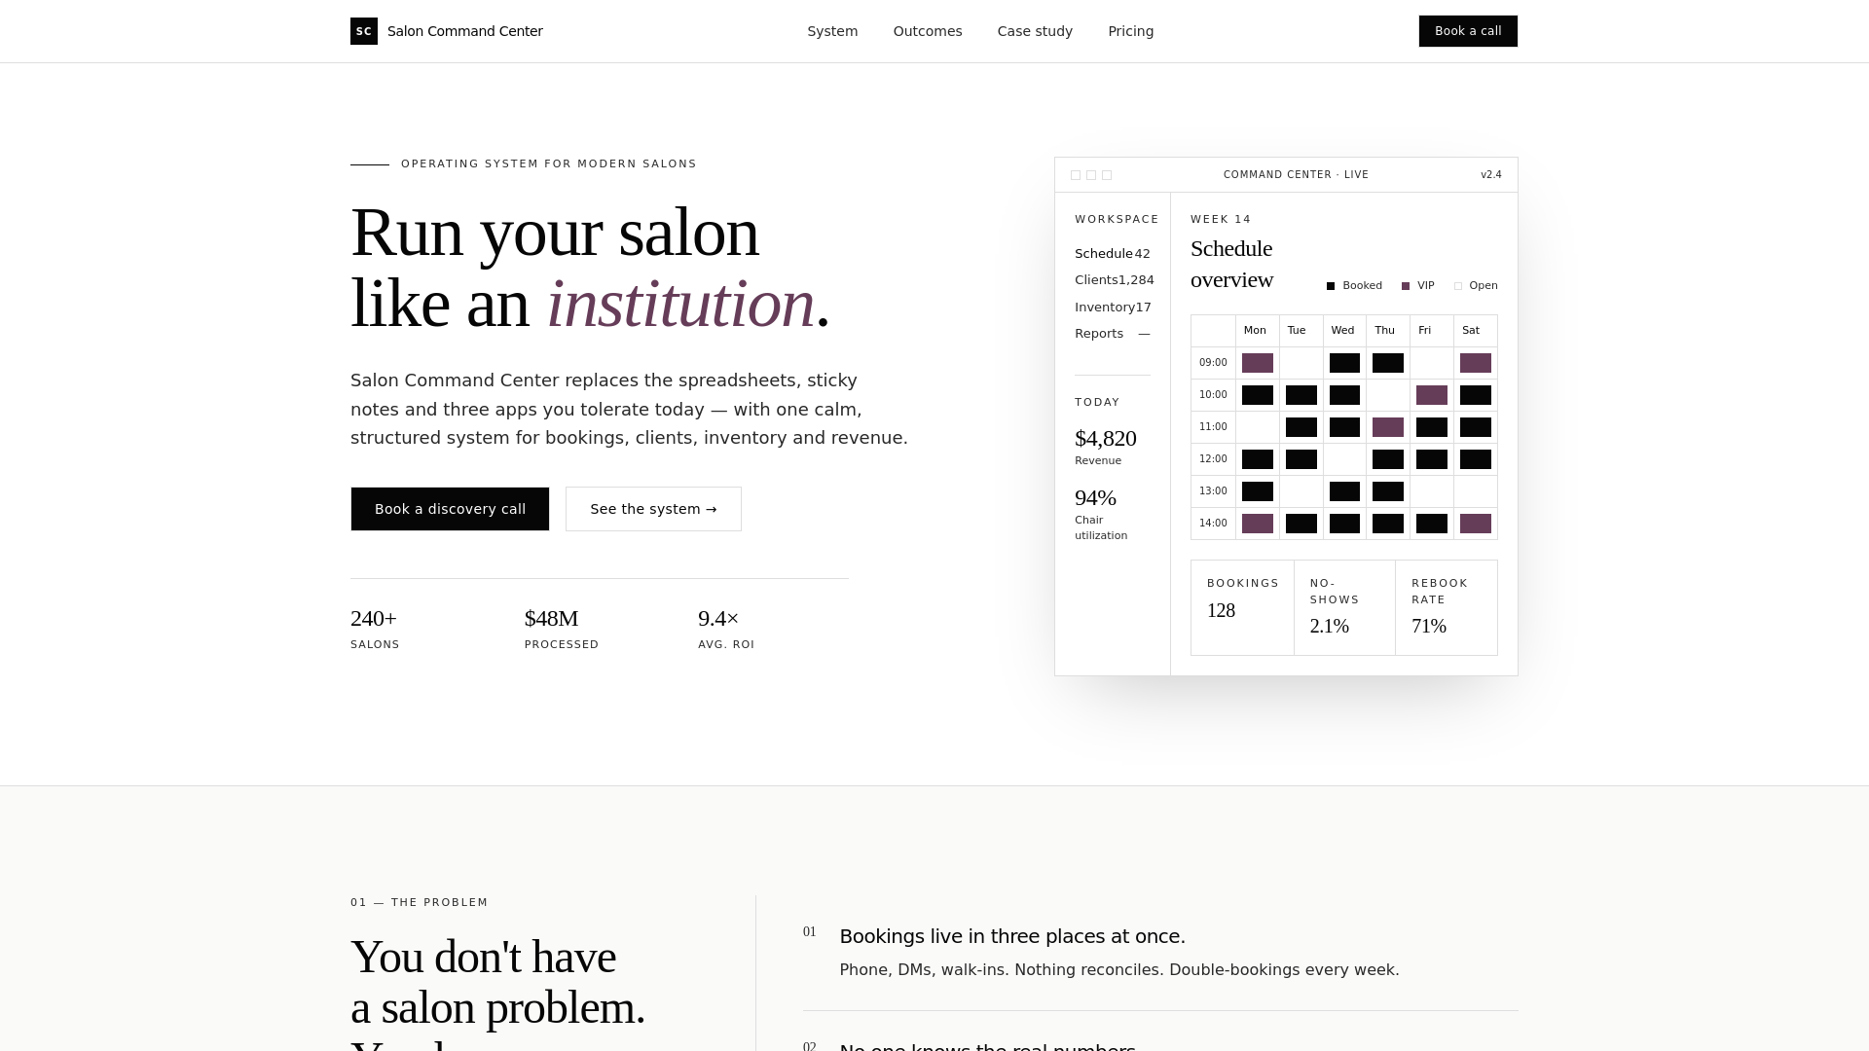This screenshot has height=1051, width=1869.
Task: Click the v2.4 version label
Action: [1491, 175]
